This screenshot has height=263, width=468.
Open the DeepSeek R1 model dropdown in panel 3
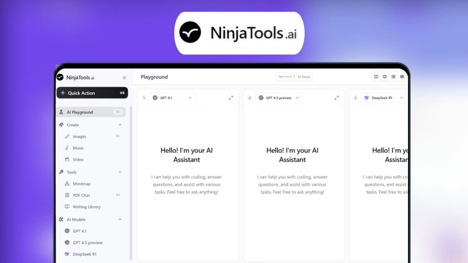[x=383, y=98]
